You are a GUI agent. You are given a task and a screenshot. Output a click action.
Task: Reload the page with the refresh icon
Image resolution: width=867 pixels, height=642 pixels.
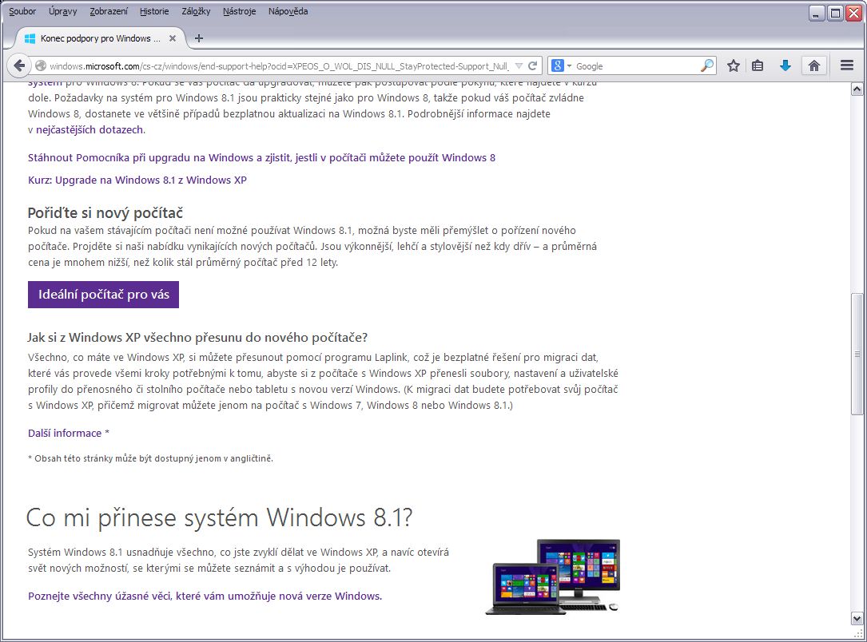tap(532, 65)
